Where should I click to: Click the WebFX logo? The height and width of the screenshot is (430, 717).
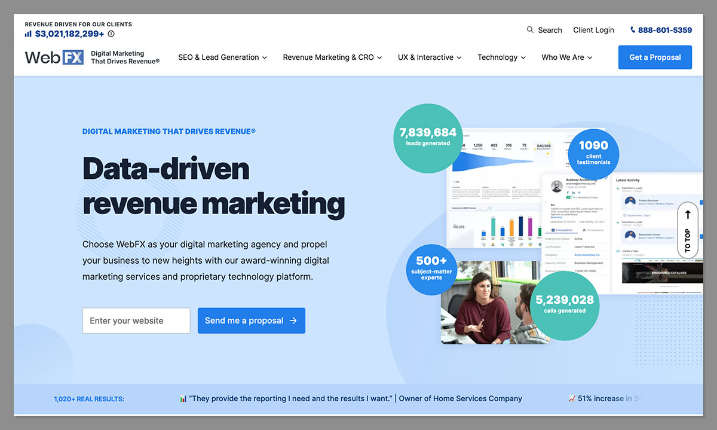click(x=54, y=57)
